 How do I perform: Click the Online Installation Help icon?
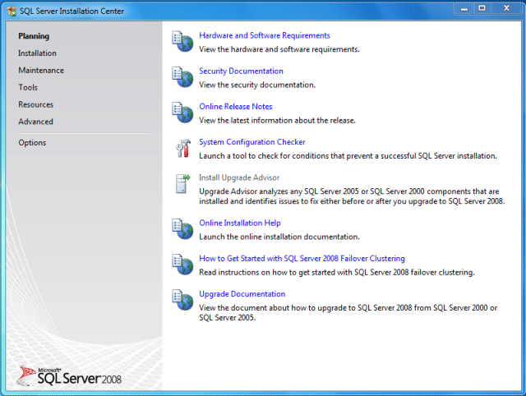[182, 229]
